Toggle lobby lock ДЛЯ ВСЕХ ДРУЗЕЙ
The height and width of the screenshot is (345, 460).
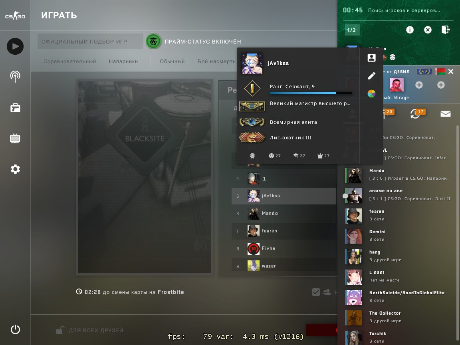(x=60, y=330)
